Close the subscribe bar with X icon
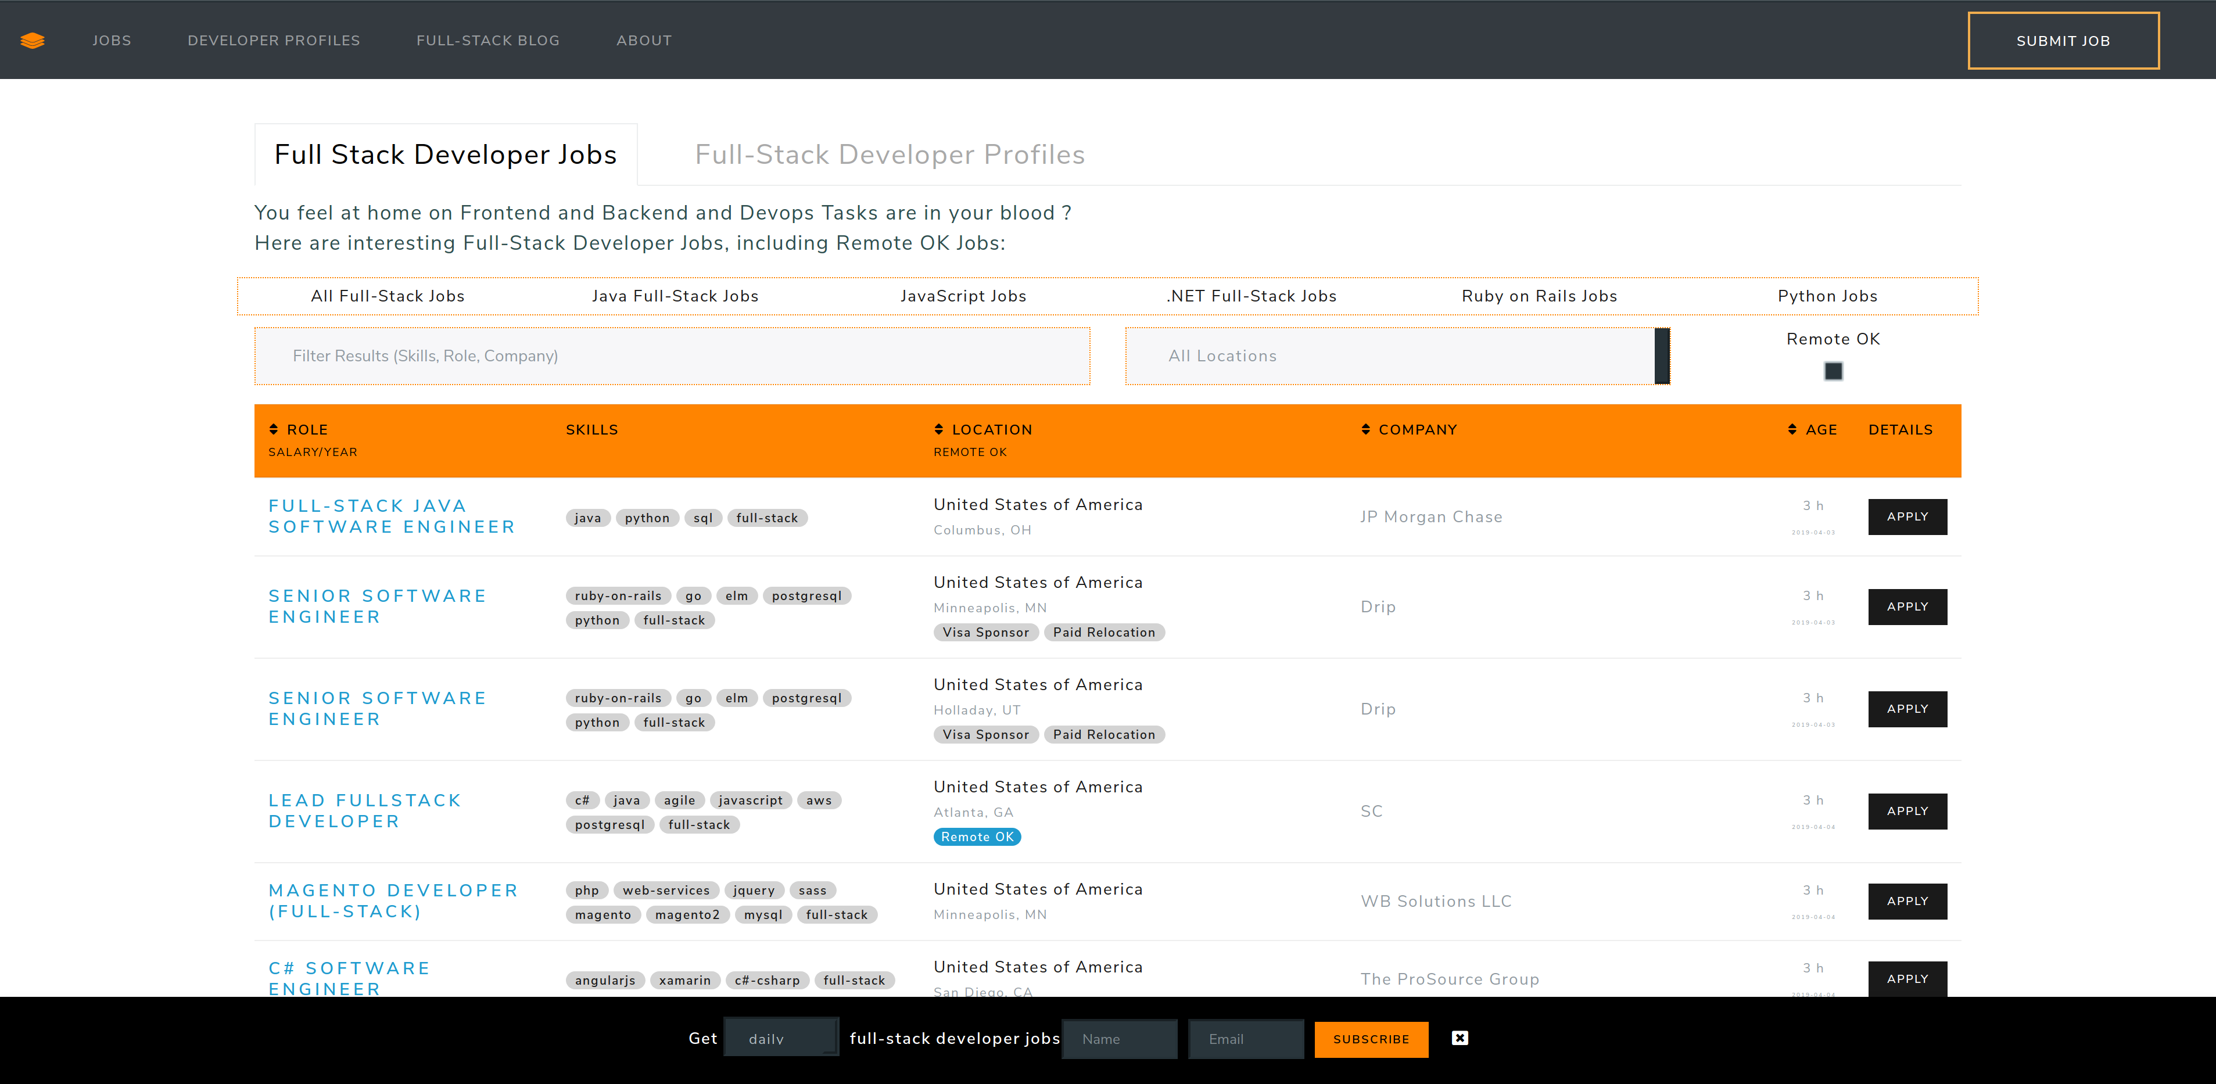The width and height of the screenshot is (2216, 1084). point(1459,1038)
